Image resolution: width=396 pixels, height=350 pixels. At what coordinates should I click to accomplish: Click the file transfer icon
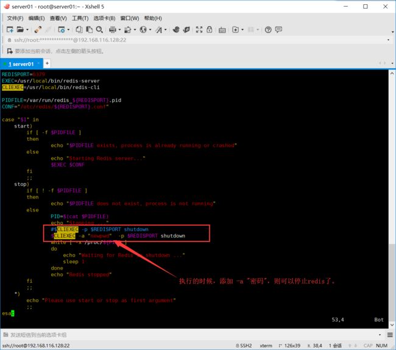pyautogui.click(x=128, y=29)
